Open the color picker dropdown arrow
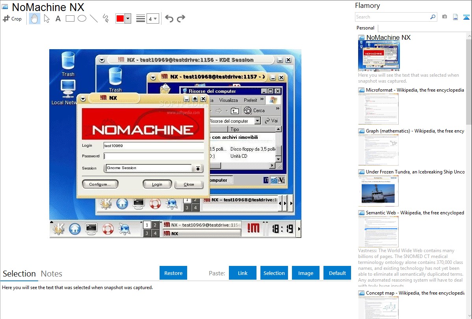 tap(128, 18)
